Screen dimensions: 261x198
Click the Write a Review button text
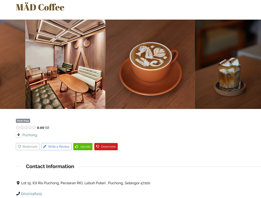(59, 146)
